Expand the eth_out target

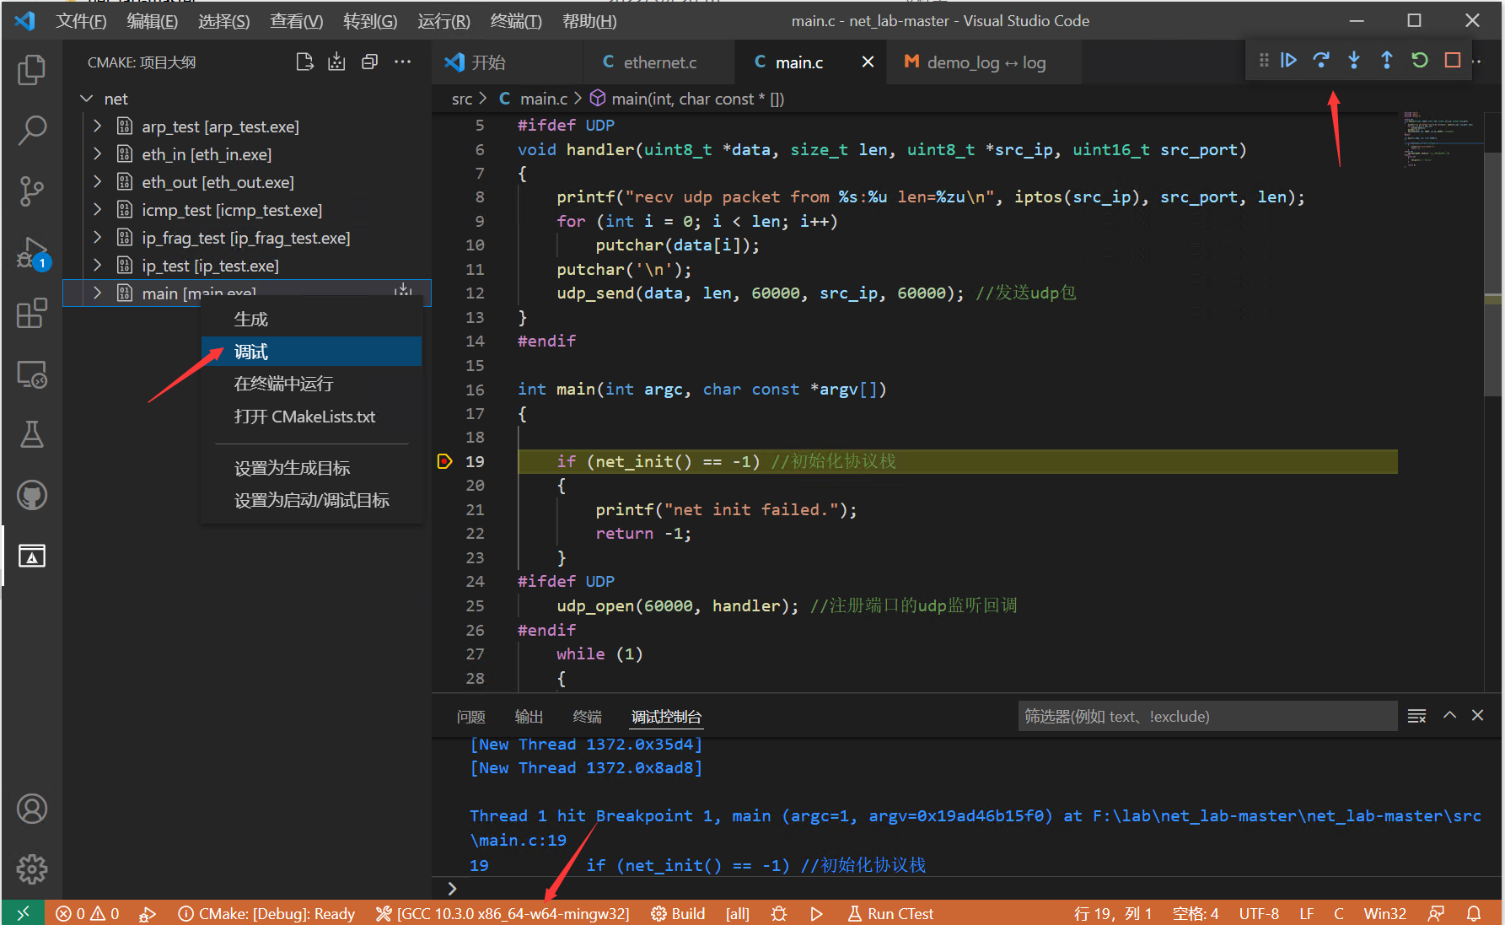point(97,182)
